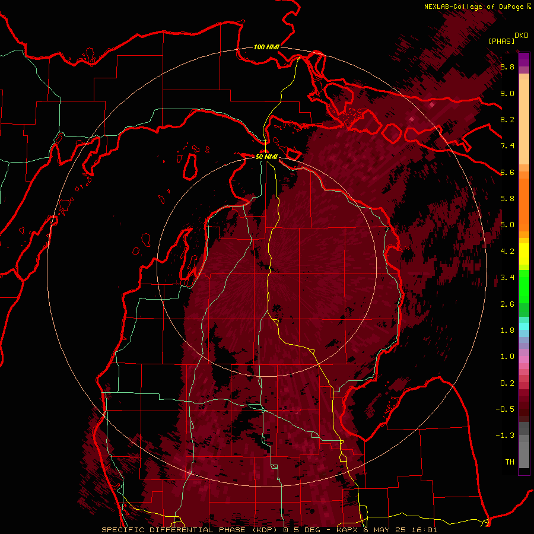534x534 pixels.
Task: Click the 50 NMI range ring label
Action: [266, 157]
